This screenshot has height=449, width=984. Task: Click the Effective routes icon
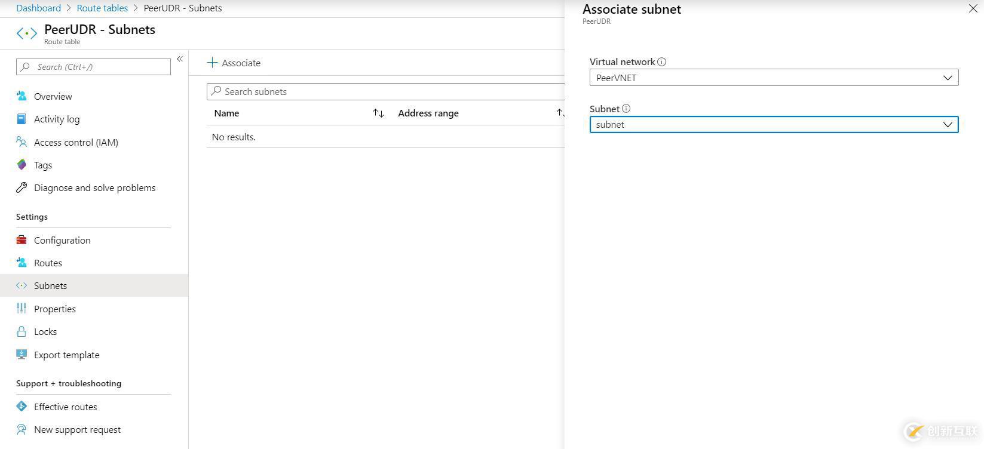tap(22, 407)
